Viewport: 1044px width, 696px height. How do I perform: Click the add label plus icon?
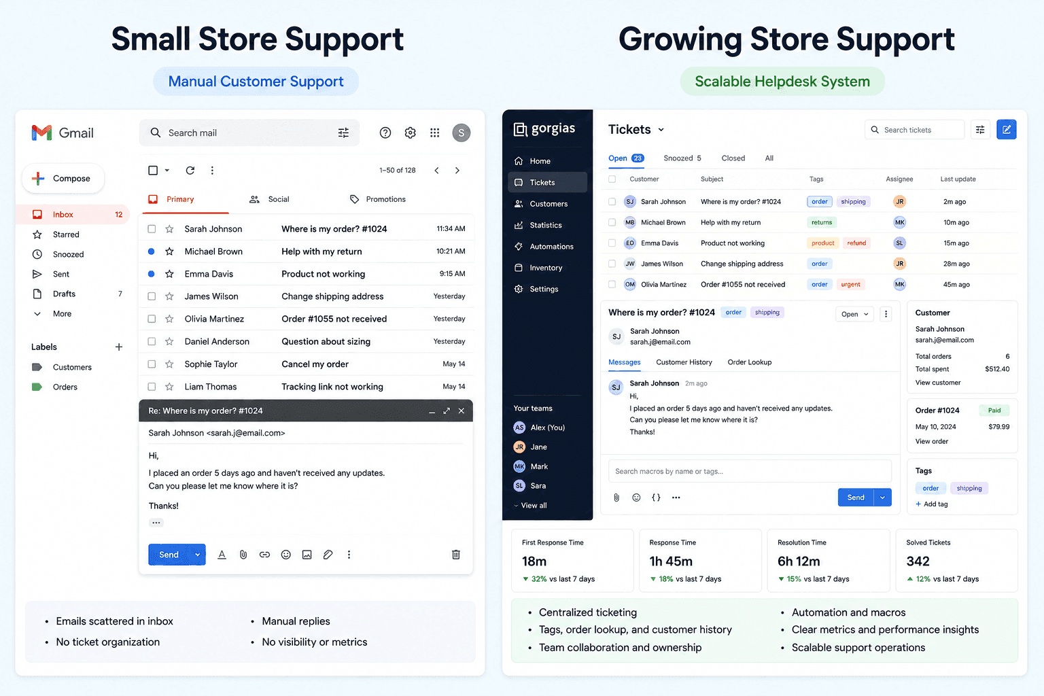tap(119, 347)
